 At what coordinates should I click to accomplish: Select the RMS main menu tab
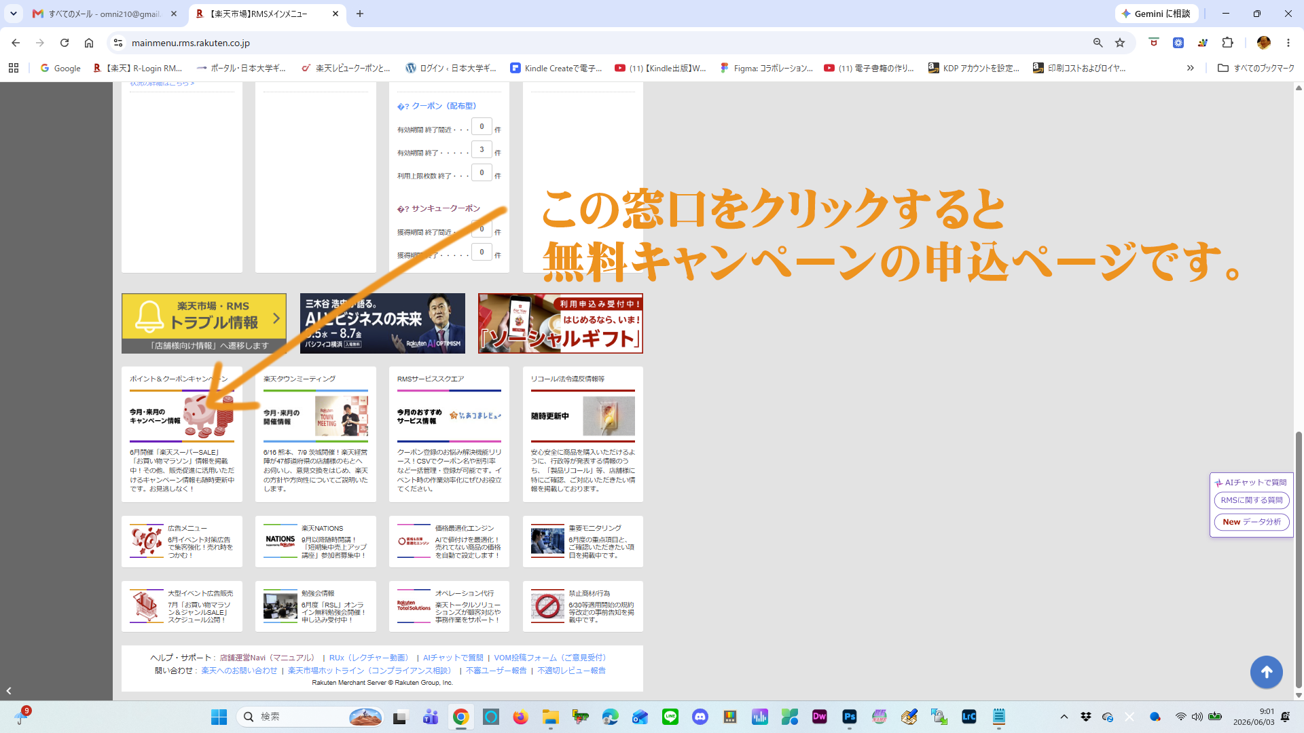(267, 14)
